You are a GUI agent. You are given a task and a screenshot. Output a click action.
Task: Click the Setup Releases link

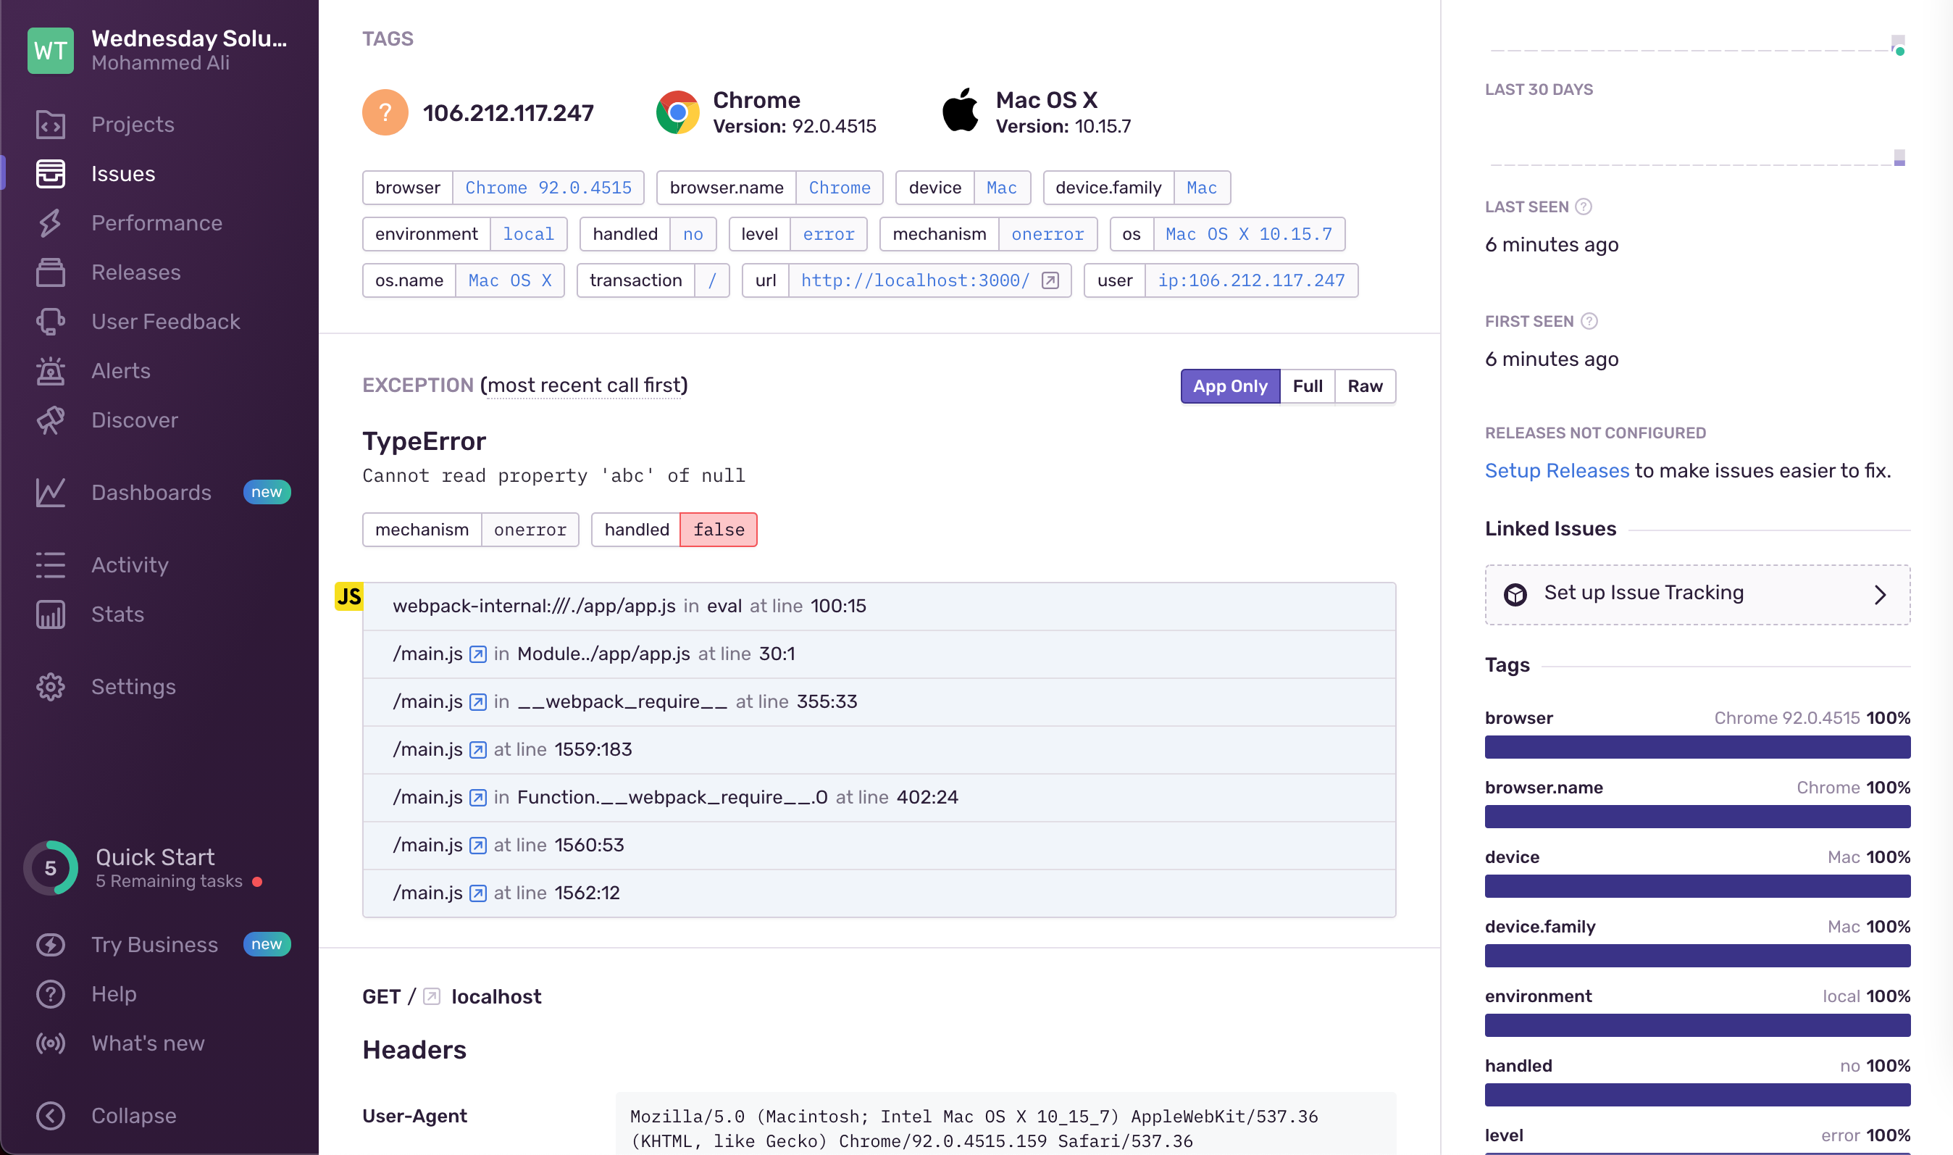1556,471
